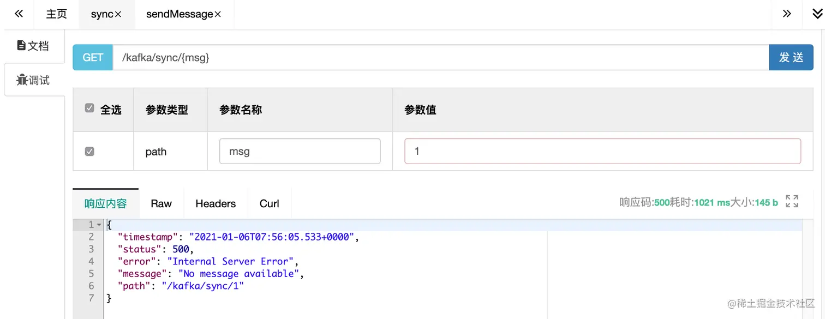Click the msg parameter name field
This screenshot has height=319, width=825.
[x=300, y=151]
